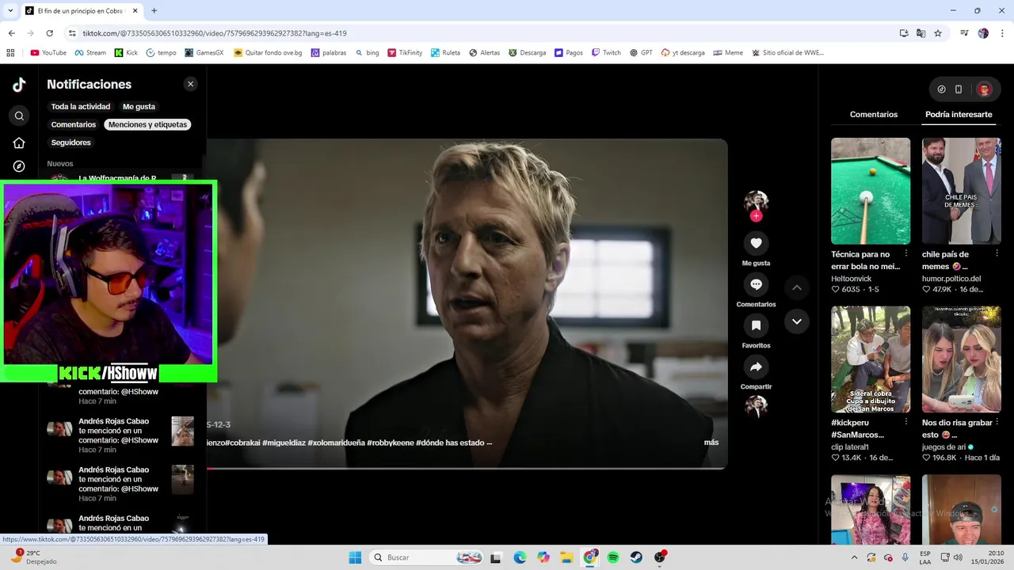Open options for 'Técnica para no errar' video

click(906, 254)
